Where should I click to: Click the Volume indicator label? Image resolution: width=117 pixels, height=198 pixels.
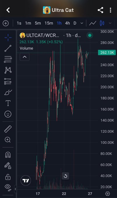click(x=27, y=48)
